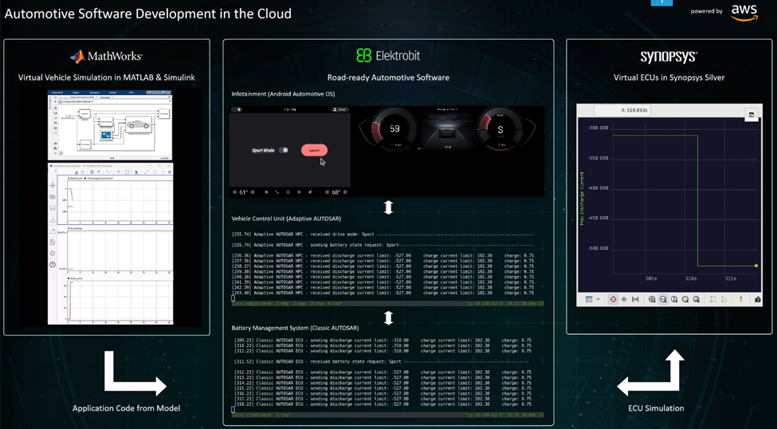Decrease the 68° passenger temperature

coord(327,192)
